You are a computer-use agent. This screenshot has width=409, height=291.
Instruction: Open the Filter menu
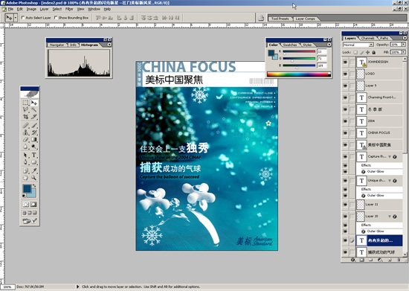click(69, 9)
